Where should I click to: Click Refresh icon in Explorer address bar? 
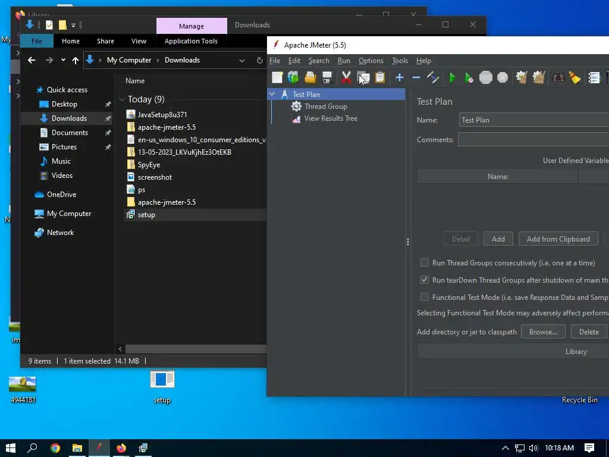coord(259,60)
